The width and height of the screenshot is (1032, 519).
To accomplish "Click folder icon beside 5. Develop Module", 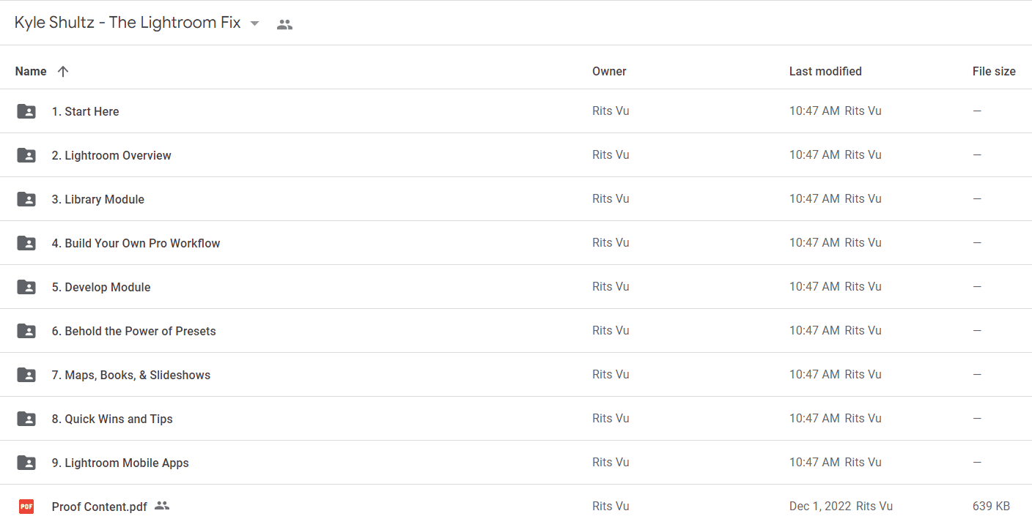I will pos(26,287).
